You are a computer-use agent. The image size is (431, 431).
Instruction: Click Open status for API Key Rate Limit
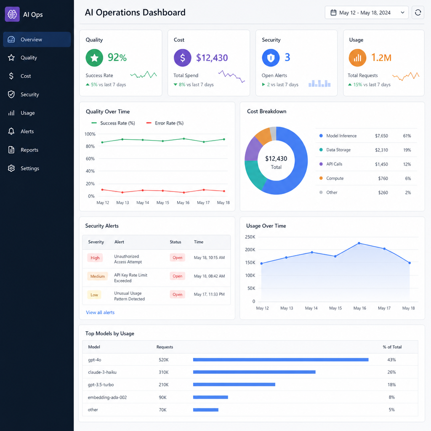point(177,276)
